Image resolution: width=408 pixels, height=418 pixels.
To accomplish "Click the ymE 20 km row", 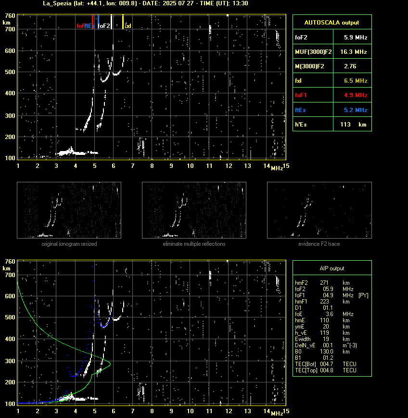I will (x=322, y=327).
